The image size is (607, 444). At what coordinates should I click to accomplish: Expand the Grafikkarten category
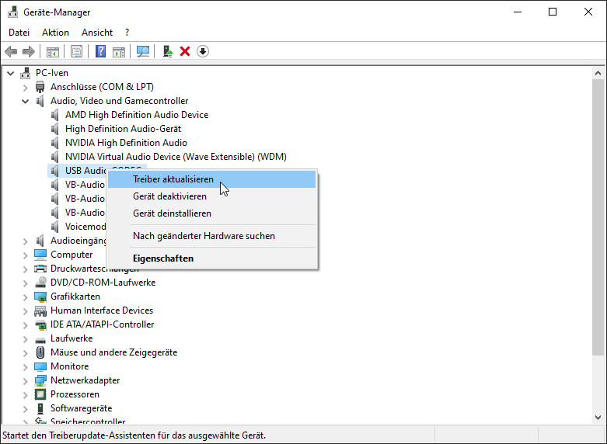25,297
